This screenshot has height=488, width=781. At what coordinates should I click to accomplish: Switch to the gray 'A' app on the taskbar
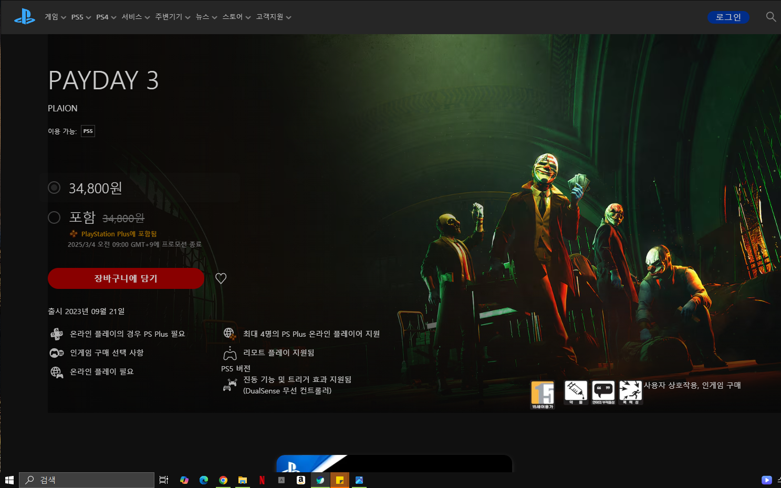(282, 480)
